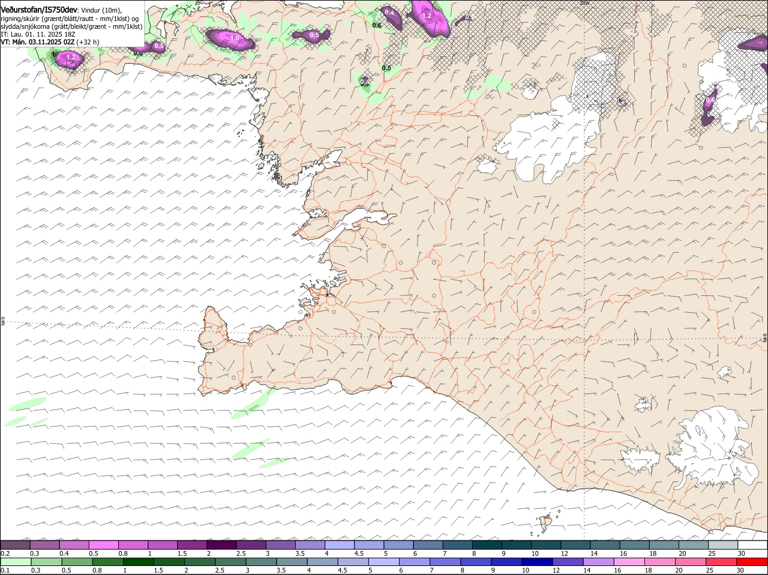Click the '2.5' label in the lower legend row

tap(220, 570)
